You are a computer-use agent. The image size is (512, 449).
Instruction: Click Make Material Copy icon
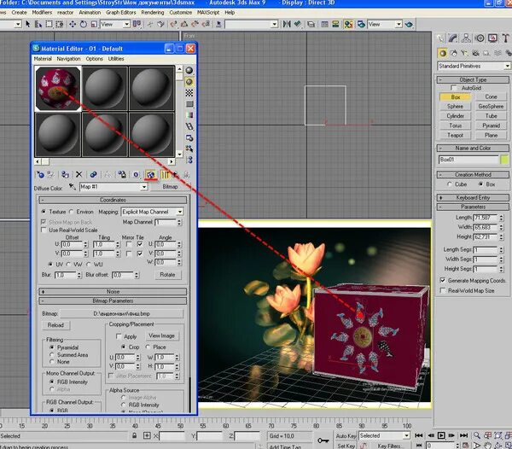(x=94, y=175)
